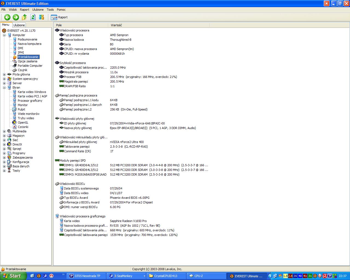Select the DIMM3: M2G9JA8A005F081AAD row
The image size is (350, 280).
132,174
